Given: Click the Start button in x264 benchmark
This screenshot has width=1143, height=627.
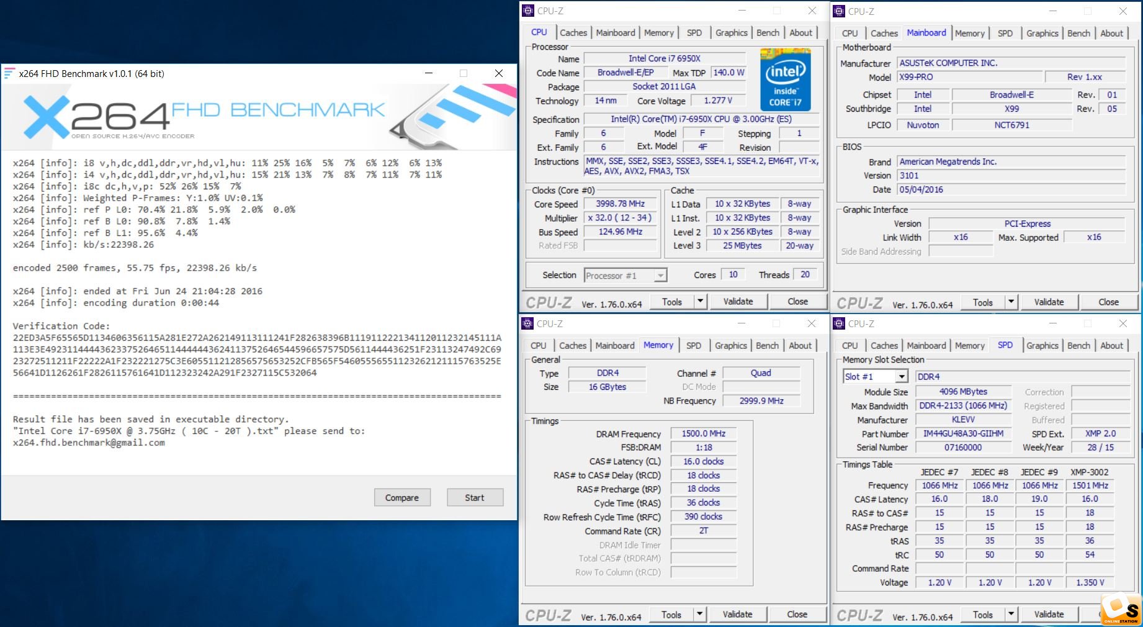Looking at the screenshot, I should 475,498.
